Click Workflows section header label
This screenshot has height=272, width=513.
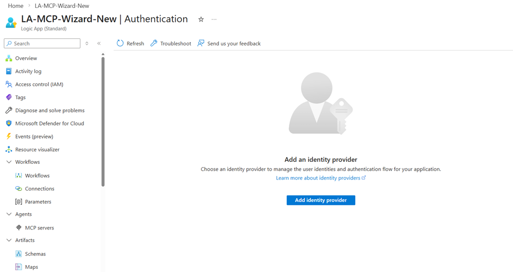(27, 162)
